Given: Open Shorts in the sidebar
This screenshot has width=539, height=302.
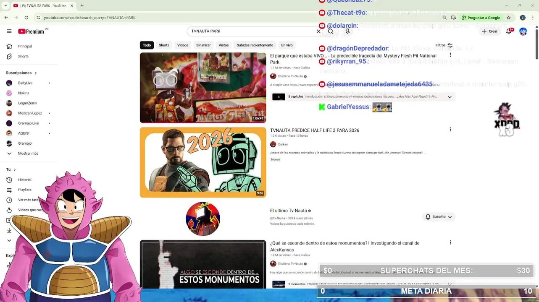Looking at the screenshot, I should [23, 56].
